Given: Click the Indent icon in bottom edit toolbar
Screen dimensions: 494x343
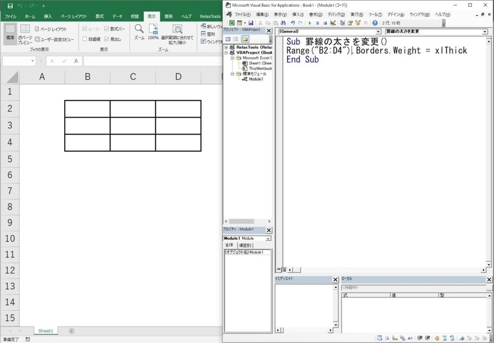Looking at the screenshot, I should [420, 338].
